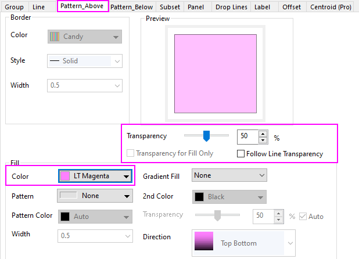Screen dimensions: 359x259
Task: Click the Transparency percent value field
Action: click(x=247, y=136)
